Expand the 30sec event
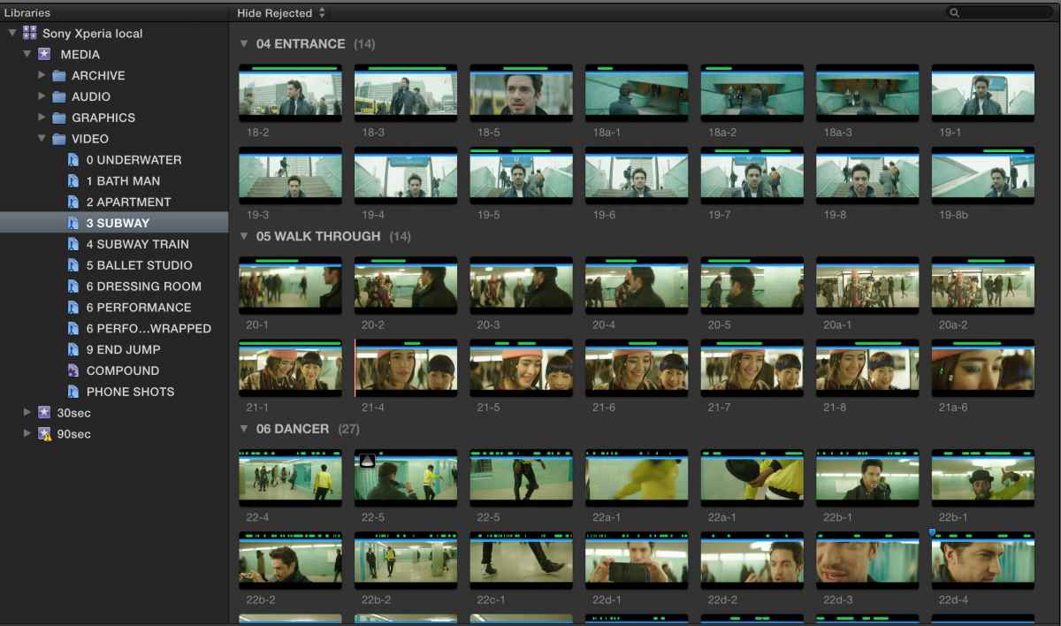1061x626 pixels. [x=27, y=412]
